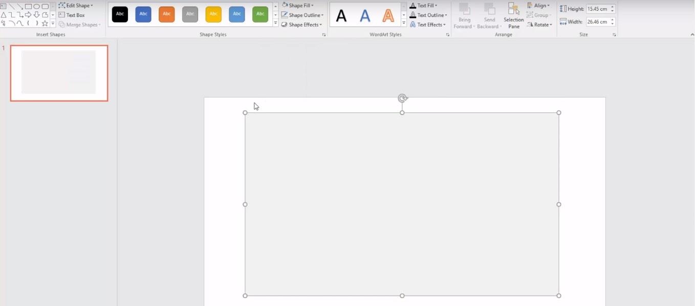Open the Text Effects dropdown
695x306 pixels.
pos(427,25)
